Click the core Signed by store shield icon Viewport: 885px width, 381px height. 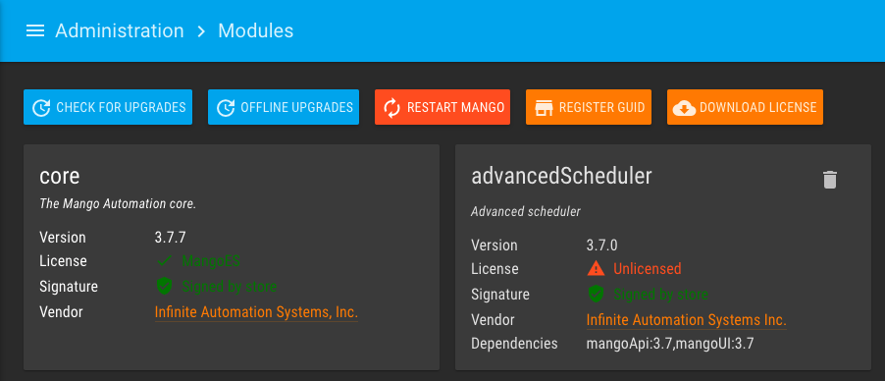[164, 287]
